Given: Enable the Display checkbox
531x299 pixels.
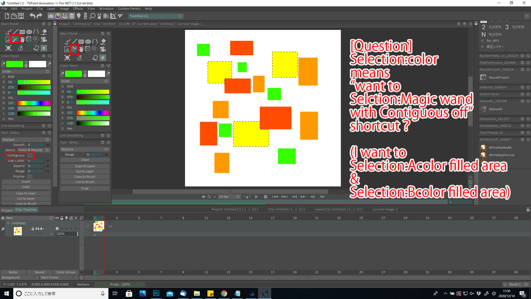Looking at the screenshot, I should [x=30, y=176].
